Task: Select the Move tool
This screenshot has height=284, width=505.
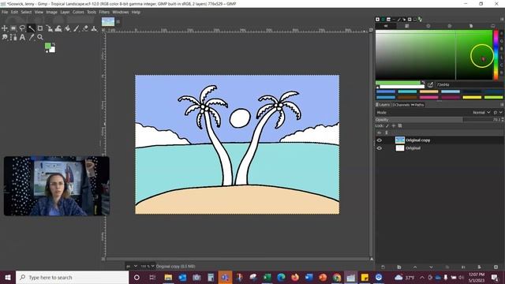Action: click(x=5, y=28)
